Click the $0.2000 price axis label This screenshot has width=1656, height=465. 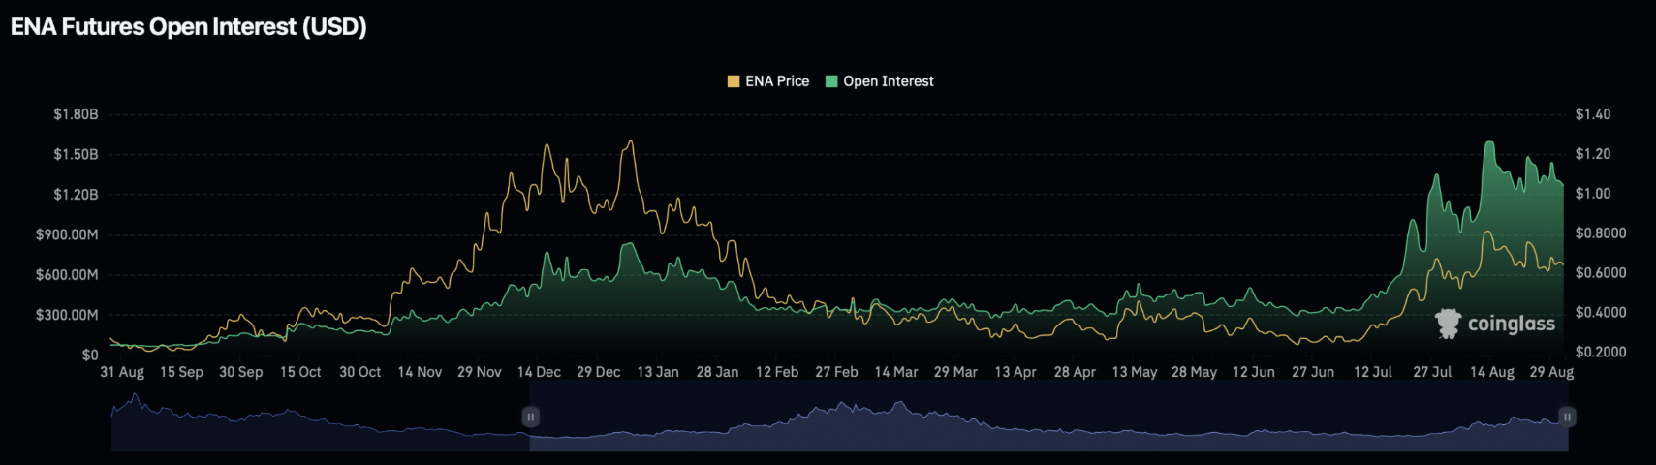(1601, 353)
